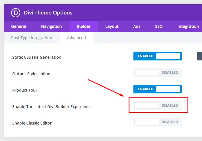Switch to the Navigation tab
Image resolution: width=202 pixels, height=141 pixels.
(51, 26)
